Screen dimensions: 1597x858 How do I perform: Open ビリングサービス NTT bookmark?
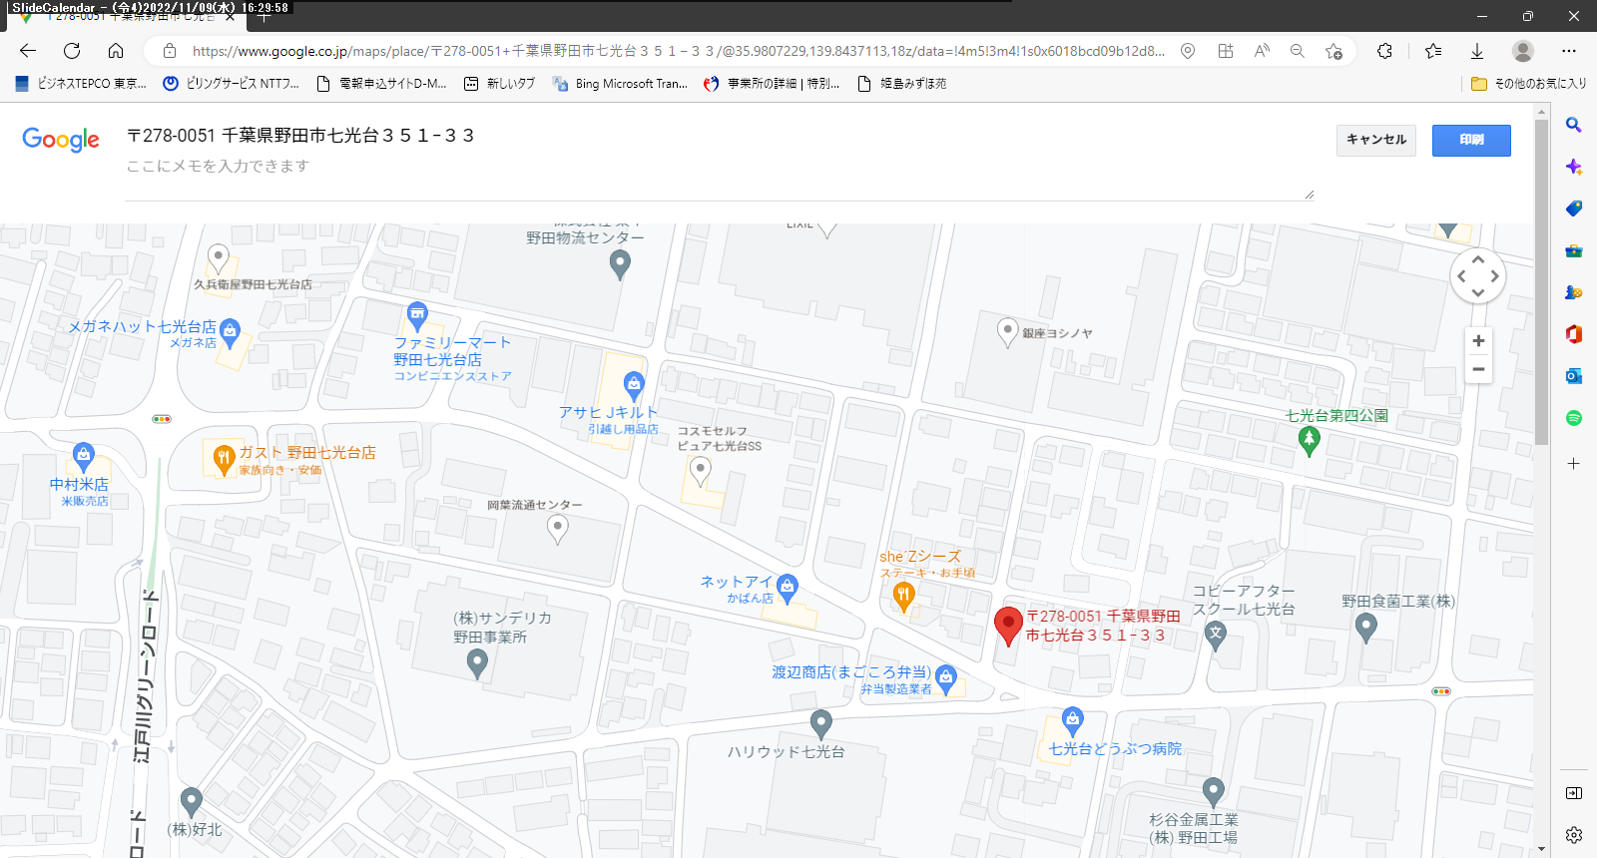pyautogui.click(x=231, y=84)
